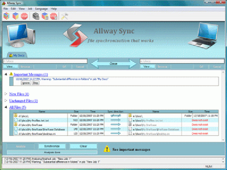The width and height of the screenshot is (227, 170).
Task: Click the left folder path field d:\docs
Action: coord(45,61)
